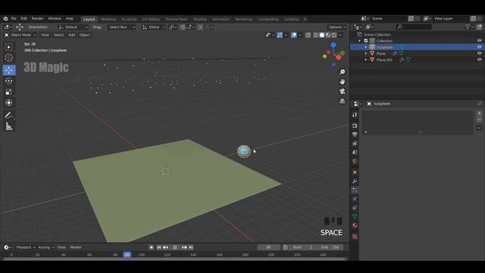Viewport: 485px width, 273px height.
Task: Switch to wireframe viewport shading
Action: (x=316, y=35)
